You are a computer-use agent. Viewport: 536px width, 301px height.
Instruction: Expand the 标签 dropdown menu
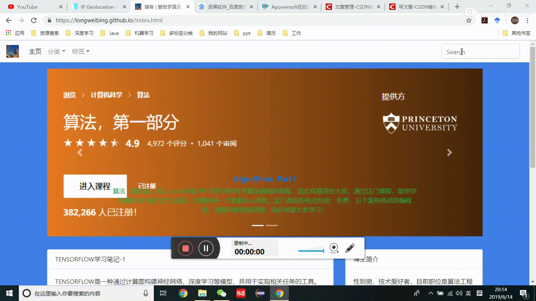coord(81,51)
